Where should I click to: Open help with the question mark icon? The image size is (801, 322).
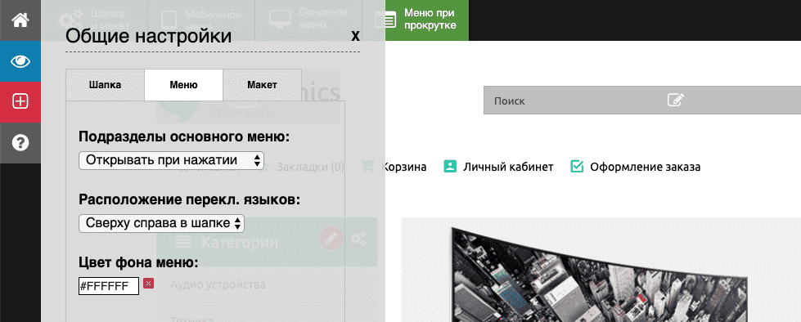20,143
